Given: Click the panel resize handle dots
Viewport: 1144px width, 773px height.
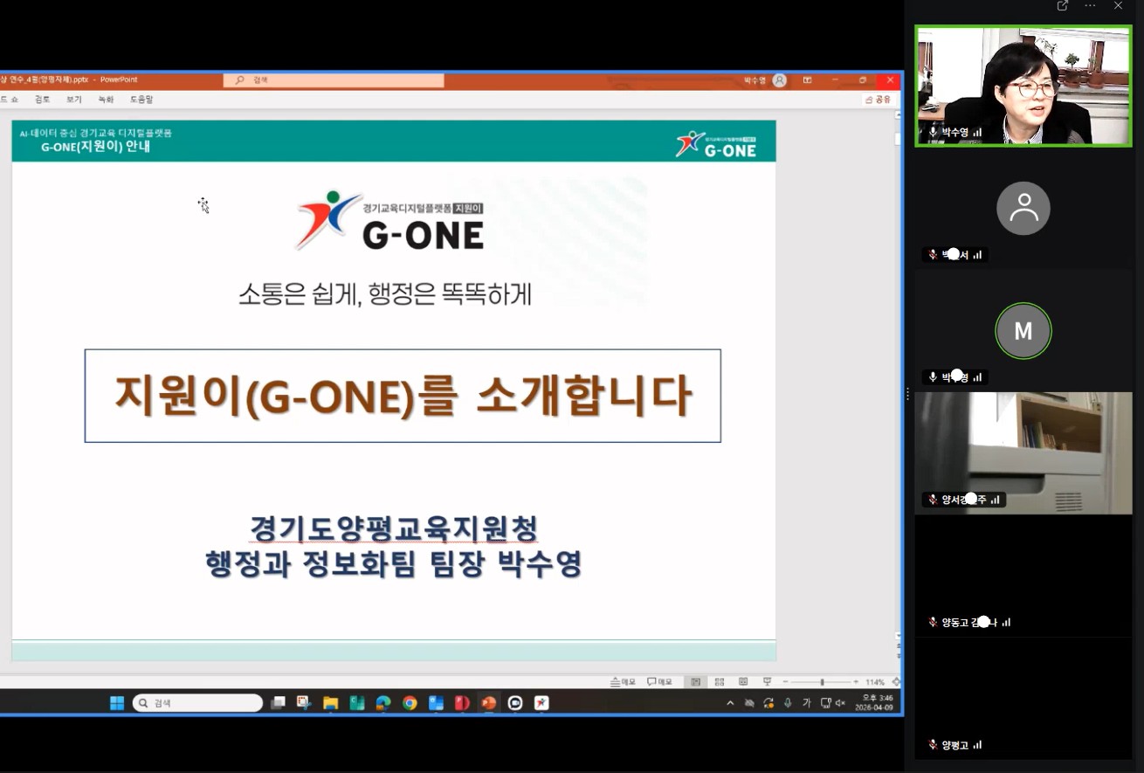Looking at the screenshot, I should (908, 395).
